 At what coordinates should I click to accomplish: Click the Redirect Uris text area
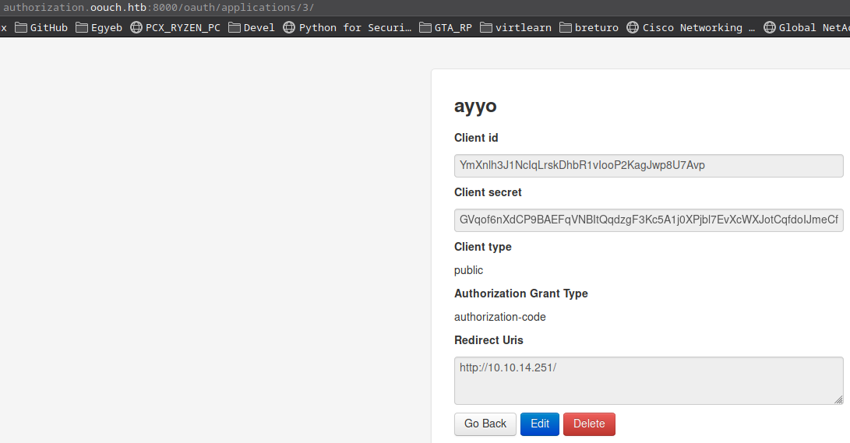[648, 380]
